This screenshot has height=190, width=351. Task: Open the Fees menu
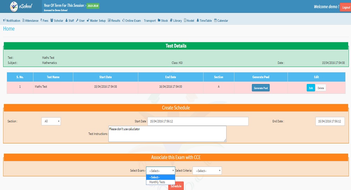pyautogui.click(x=44, y=21)
